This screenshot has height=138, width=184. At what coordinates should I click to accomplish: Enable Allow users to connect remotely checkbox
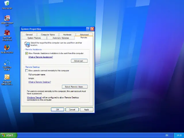pyautogui.click(x=27, y=70)
